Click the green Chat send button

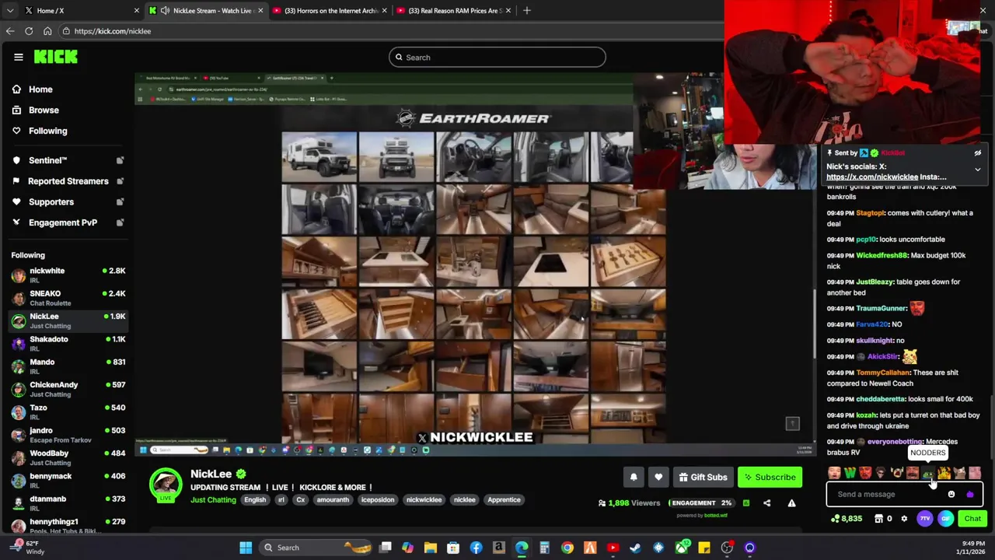[x=972, y=519]
